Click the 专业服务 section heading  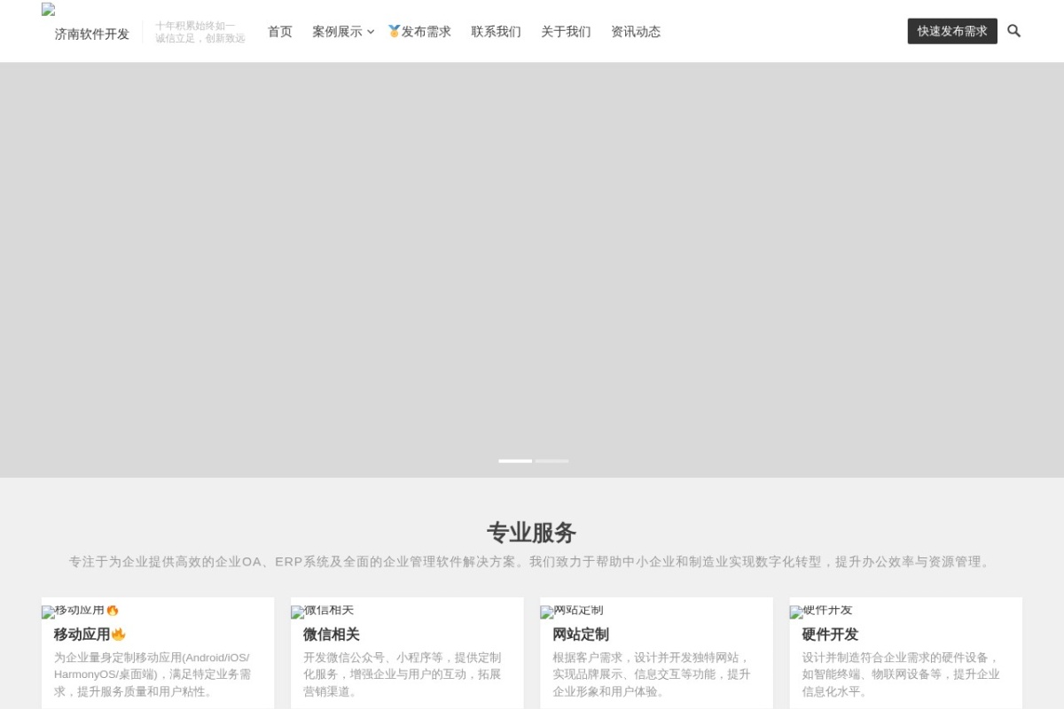coord(532,533)
